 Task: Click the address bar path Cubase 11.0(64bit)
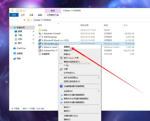[42, 20]
